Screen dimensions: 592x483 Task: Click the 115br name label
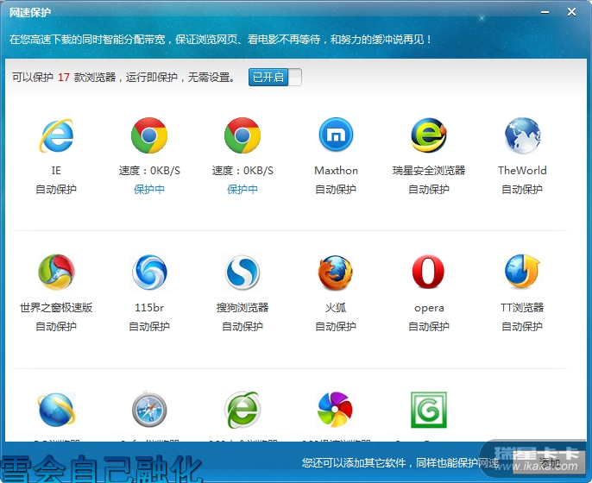coord(149,308)
